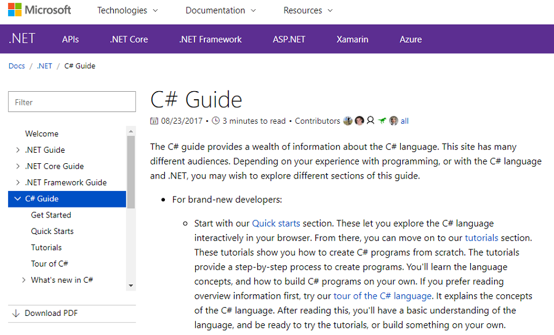Click the calendar date icon

[x=154, y=121]
